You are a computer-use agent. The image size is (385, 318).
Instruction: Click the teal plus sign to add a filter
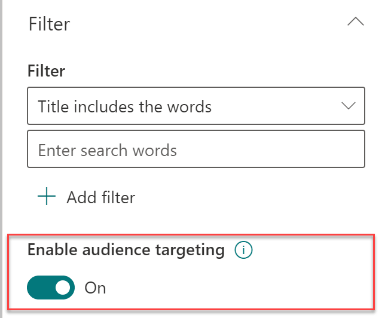point(46,197)
